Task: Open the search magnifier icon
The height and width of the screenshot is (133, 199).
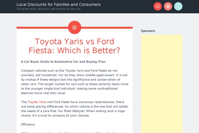Action: [178, 6]
